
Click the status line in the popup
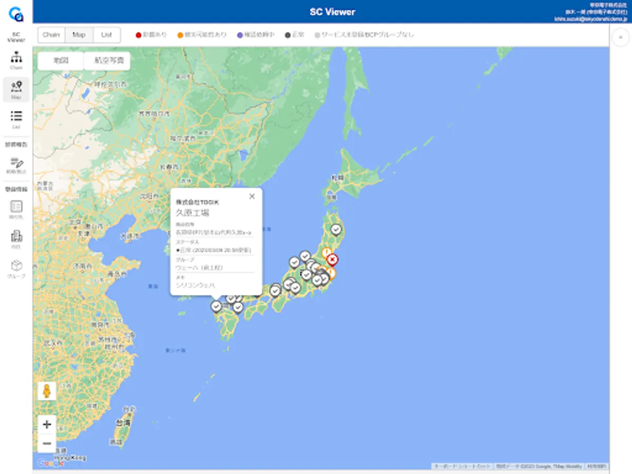point(213,250)
